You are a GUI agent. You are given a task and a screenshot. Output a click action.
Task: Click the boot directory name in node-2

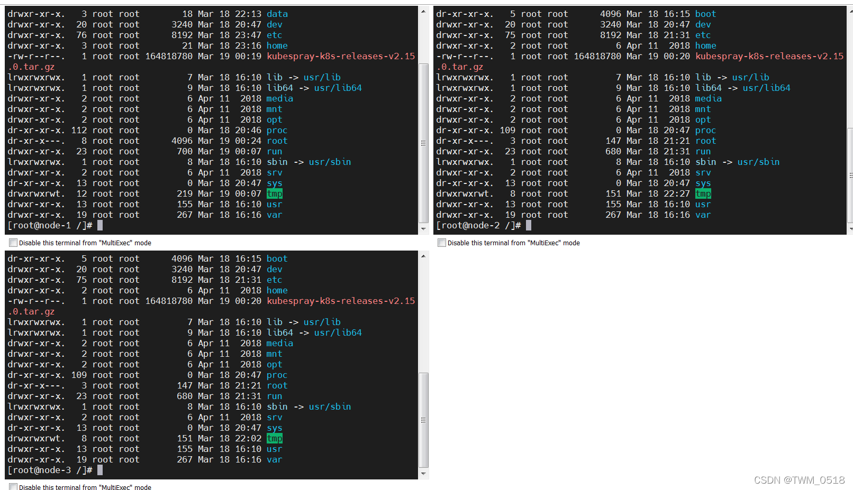pos(705,14)
